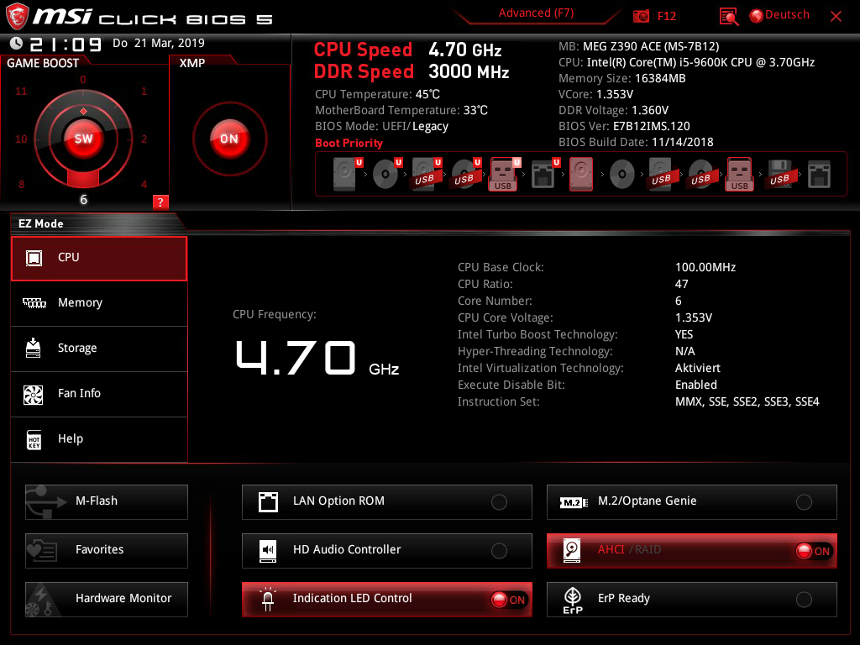This screenshot has height=645, width=860.
Task: Toggle the AHCI / RAID switch
Action: [x=692, y=551]
